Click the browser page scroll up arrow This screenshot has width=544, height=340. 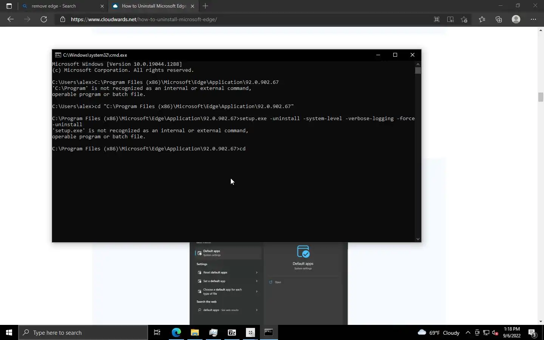point(541,30)
